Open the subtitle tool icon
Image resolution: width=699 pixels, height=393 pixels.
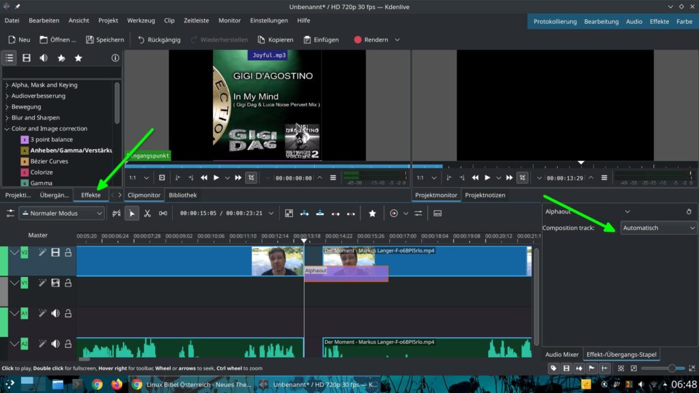438,214
